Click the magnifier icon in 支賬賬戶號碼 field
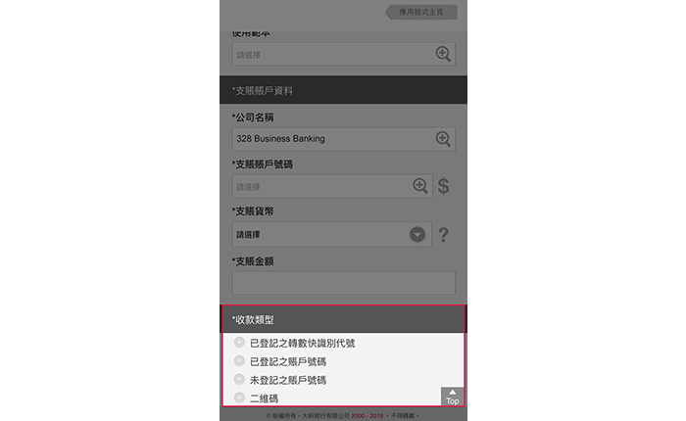The width and height of the screenshot is (686, 421). point(420,186)
